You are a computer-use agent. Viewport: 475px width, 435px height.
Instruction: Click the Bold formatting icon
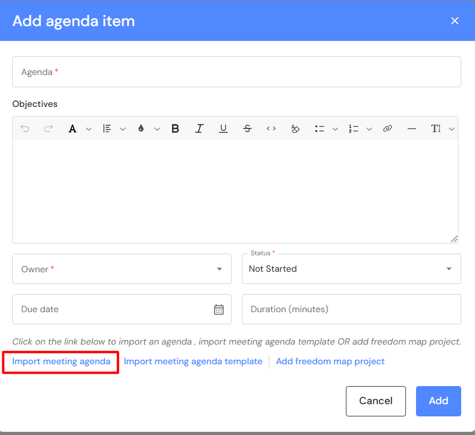tap(175, 129)
